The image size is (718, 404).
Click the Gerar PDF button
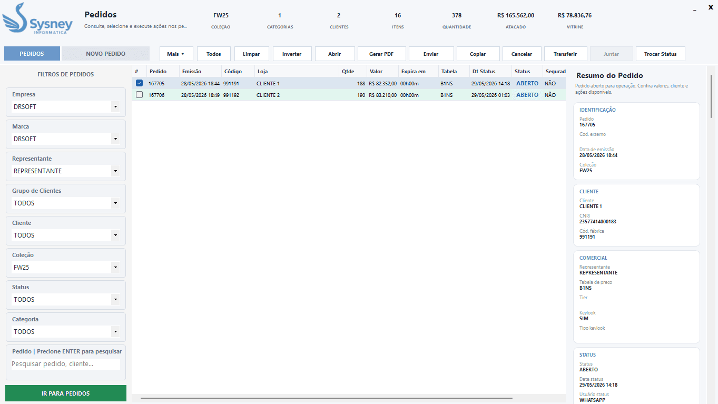click(x=382, y=54)
